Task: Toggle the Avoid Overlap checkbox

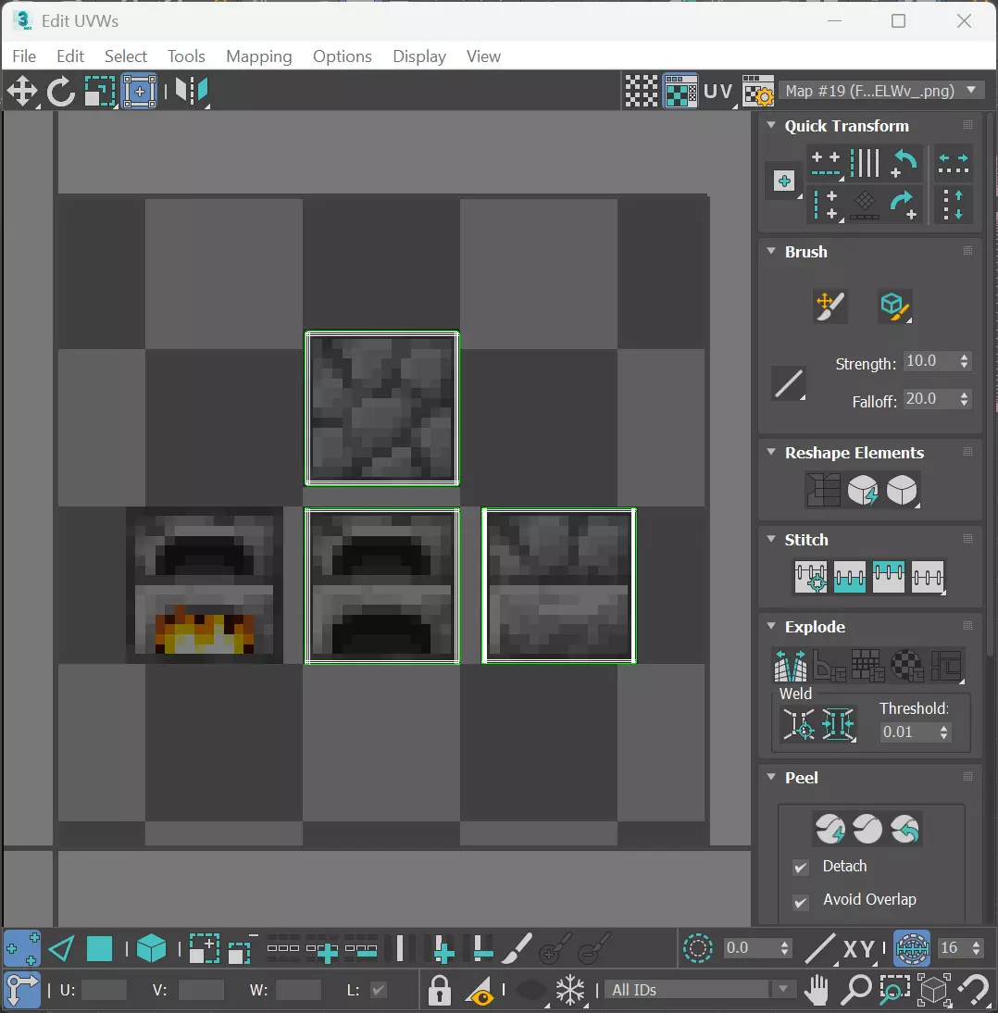Action: pyautogui.click(x=800, y=902)
